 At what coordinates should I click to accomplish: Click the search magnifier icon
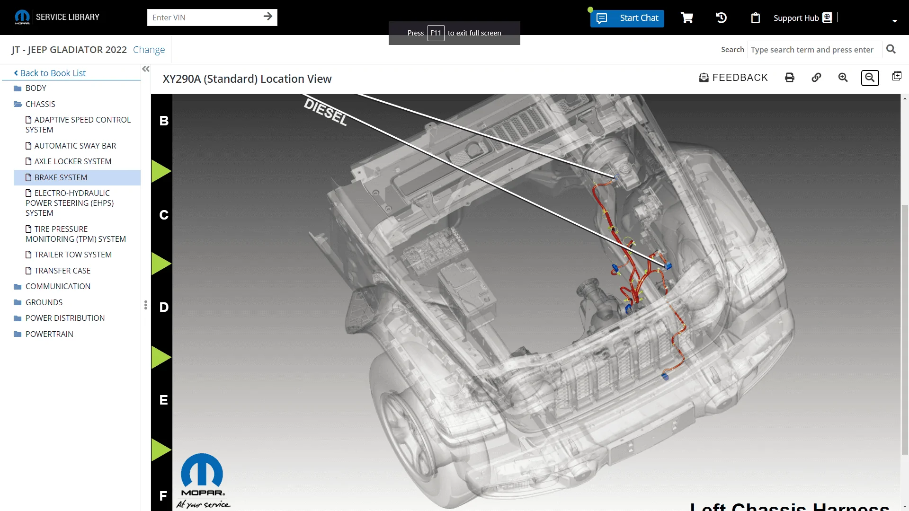click(891, 49)
